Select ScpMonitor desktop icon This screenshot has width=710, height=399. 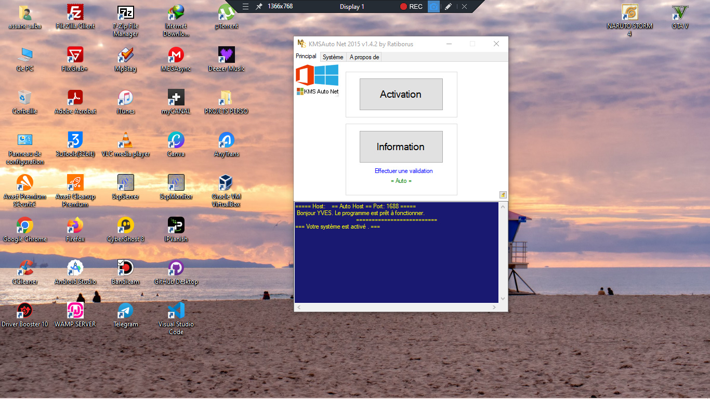coord(176,188)
